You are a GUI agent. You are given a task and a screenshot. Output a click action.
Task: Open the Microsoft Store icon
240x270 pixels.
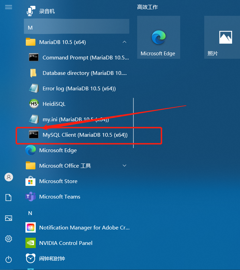point(30,181)
